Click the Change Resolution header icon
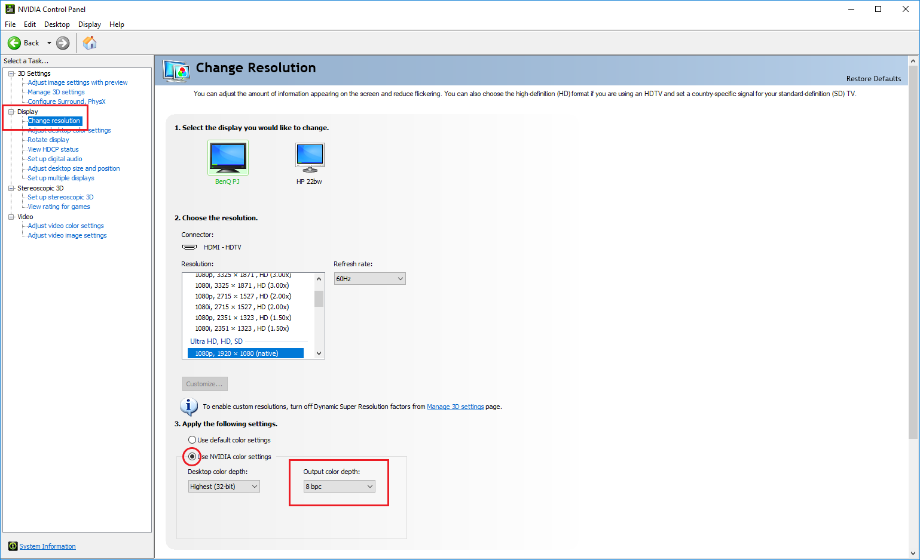The width and height of the screenshot is (920, 560). tap(177, 71)
